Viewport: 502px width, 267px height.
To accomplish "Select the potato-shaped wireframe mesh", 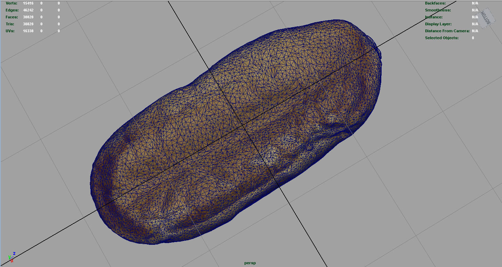I will (x=236, y=132).
